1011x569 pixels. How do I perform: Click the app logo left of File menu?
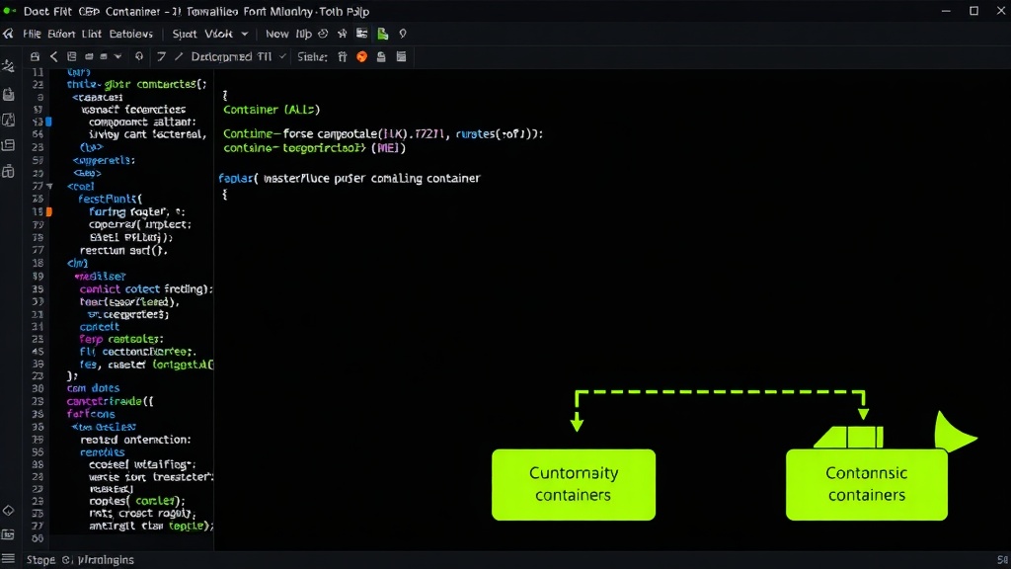8,34
